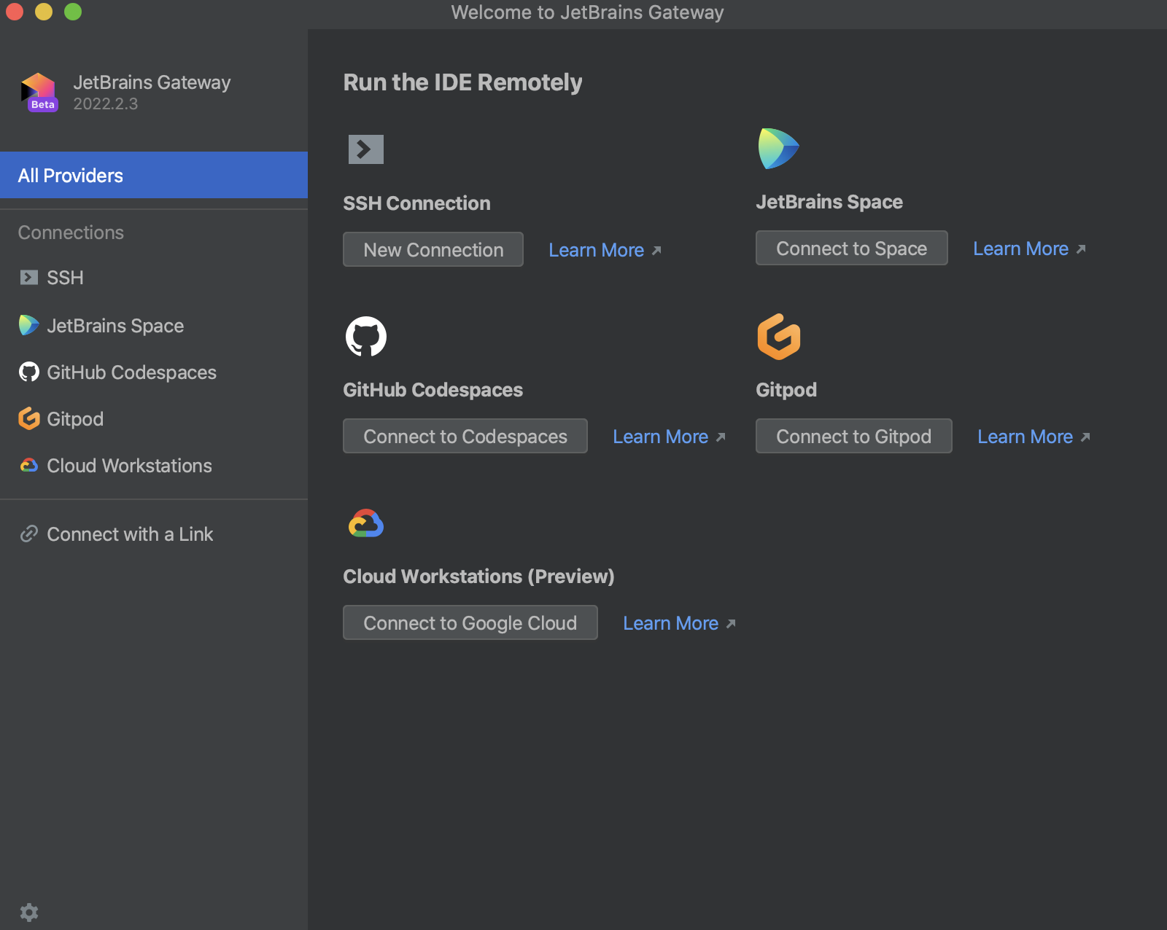Select the Cloud Workstations icon in the sidebar

tap(28, 466)
